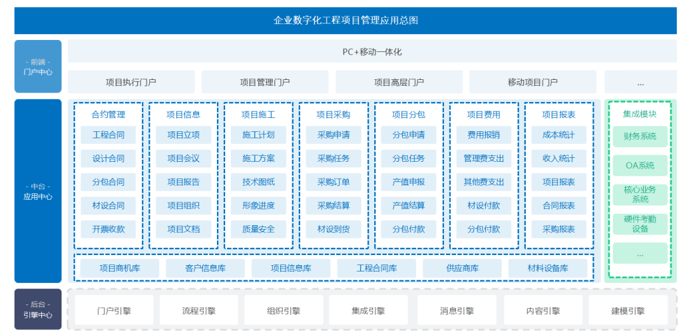Open the 工程合同库 library

377,268
